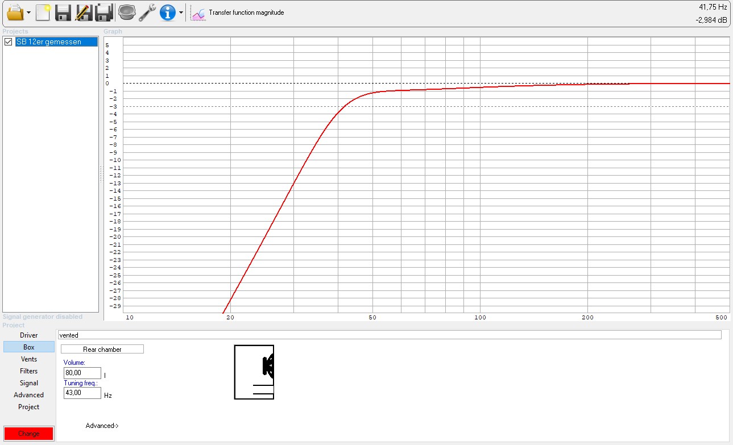Save the project with the floppy disk icon
Screen dimensions: 733x445
click(63, 12)
